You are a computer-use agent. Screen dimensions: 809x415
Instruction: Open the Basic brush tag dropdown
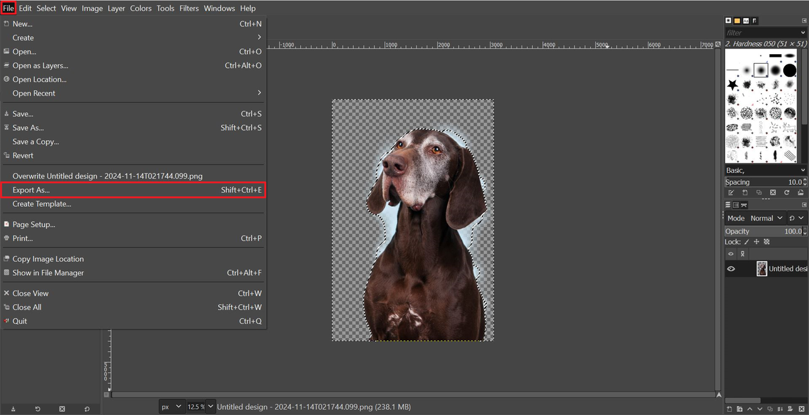pyautogui.click(x=766, y=170)
